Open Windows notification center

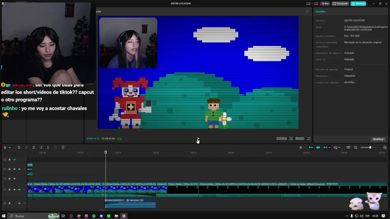[383, 216]
